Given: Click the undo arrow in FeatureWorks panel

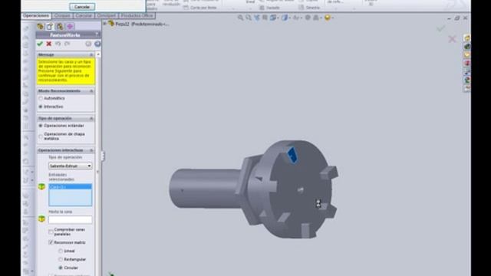Looking at the screenshot, I should pyautogui.click(x=58, y=44).
